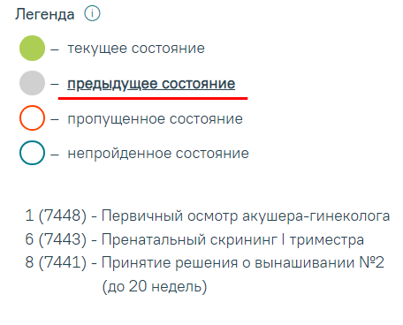Select the пропущенное состояние legend label
The width and height of the screenshot is (403, 325).
pyautogui.click(x=155, y=119)
